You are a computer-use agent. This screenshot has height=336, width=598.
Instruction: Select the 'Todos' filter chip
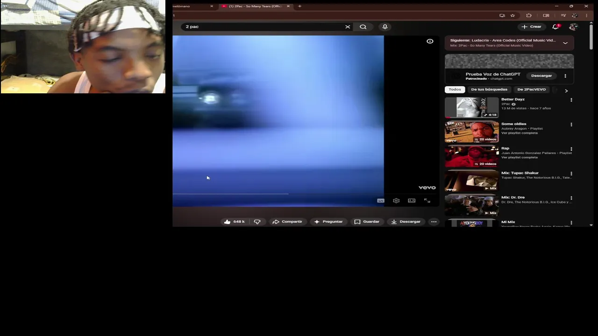tap(455, 90)
